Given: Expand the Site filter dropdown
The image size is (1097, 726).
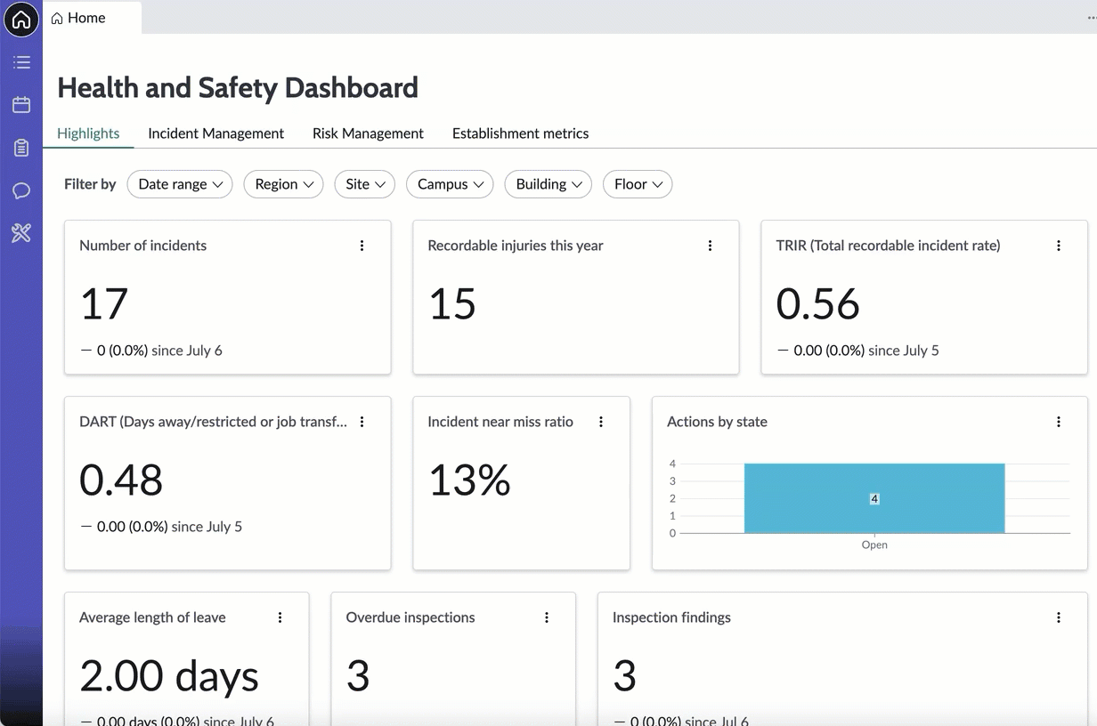Looking at the screenshot, I should tap(365, 184).
